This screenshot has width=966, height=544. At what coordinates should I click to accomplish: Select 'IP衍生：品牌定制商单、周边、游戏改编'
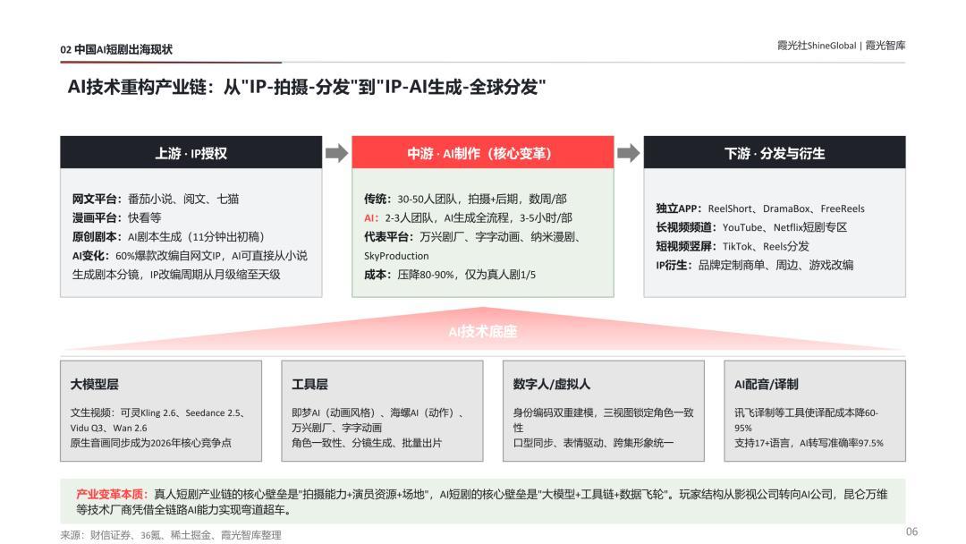755,266
